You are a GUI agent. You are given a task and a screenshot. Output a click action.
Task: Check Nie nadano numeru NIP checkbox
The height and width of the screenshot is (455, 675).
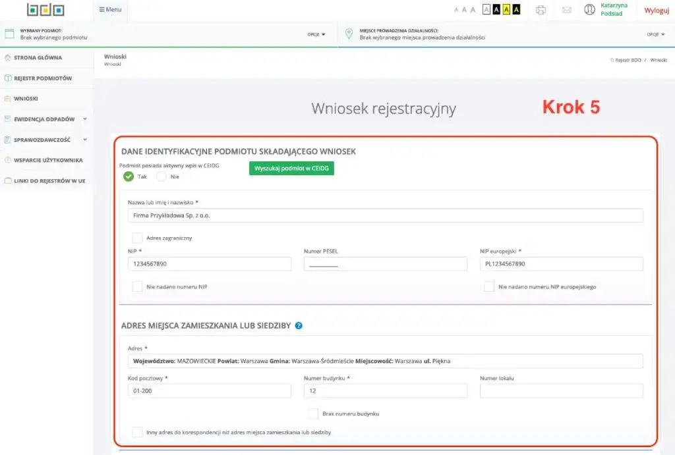(137, 286)
